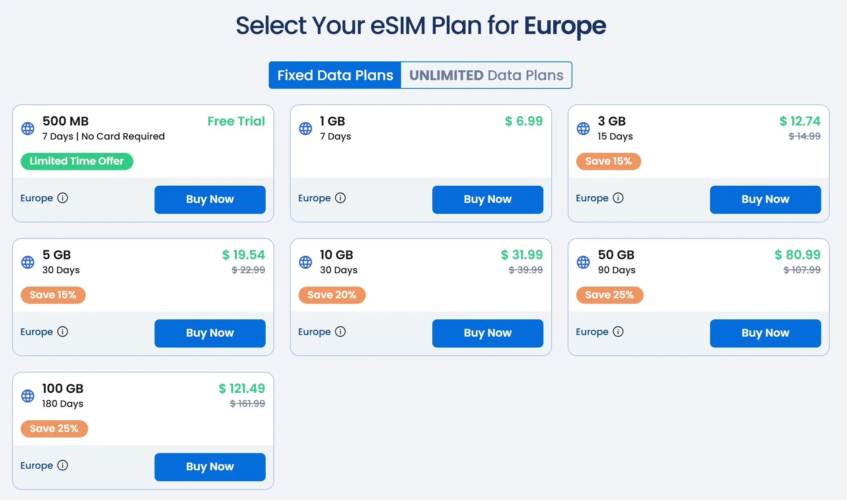Show coverage info for the 100 GB plan
The image size is (847, 500).
tap(63, 465)
